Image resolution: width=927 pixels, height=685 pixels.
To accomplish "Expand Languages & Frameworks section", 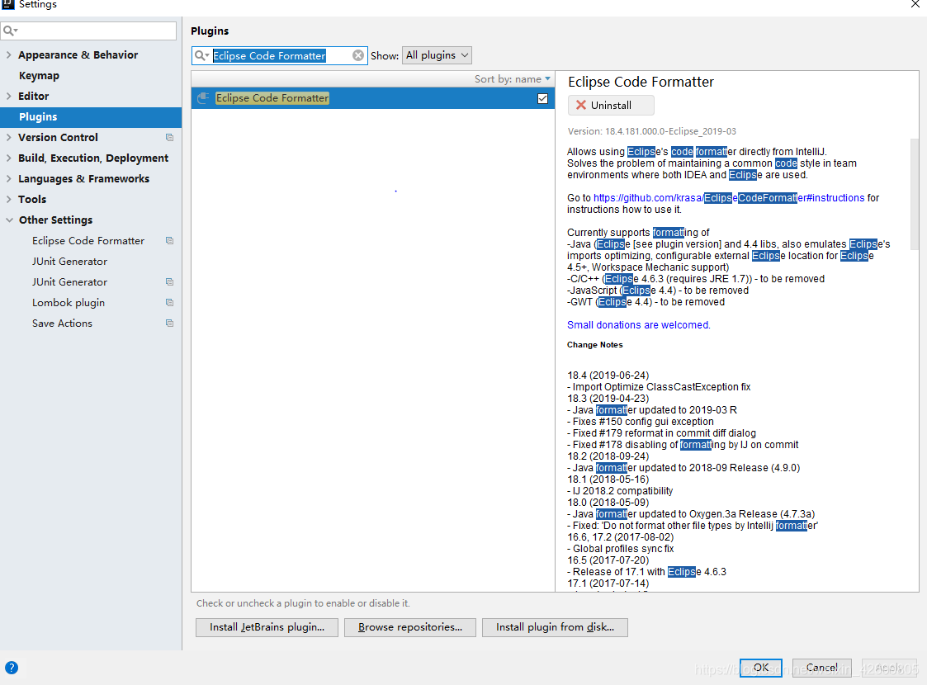I will pos(8,179).
